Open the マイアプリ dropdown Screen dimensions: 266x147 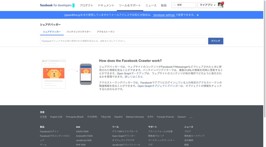point(207,5)
